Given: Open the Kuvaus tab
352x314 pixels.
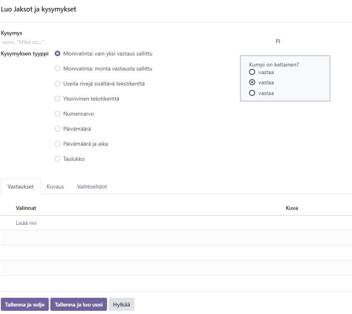Looking at the screenshot, I should click(x=55, y=186).
